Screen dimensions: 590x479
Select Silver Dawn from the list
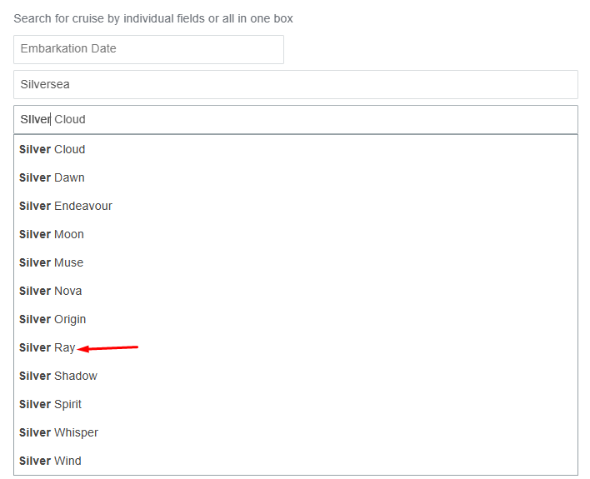[x=296, y=177]
